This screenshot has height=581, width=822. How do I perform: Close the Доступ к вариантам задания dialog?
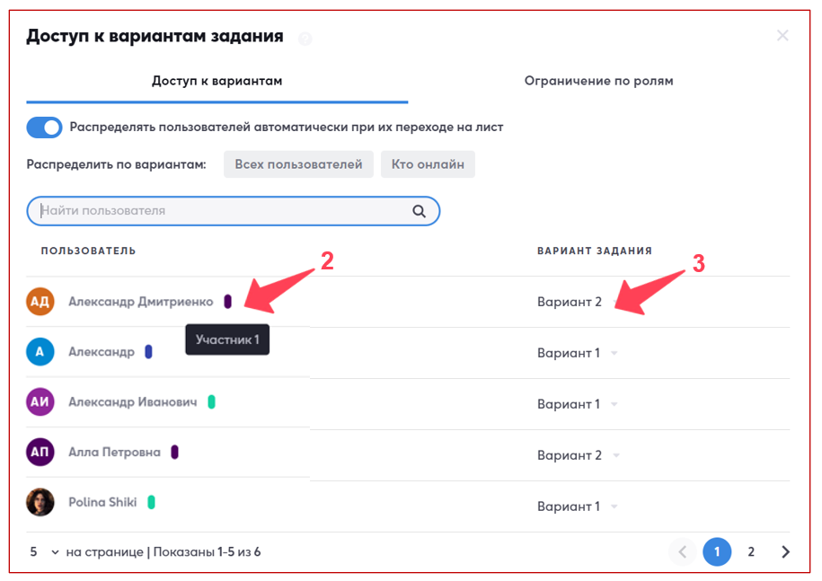tap(782, 36)
